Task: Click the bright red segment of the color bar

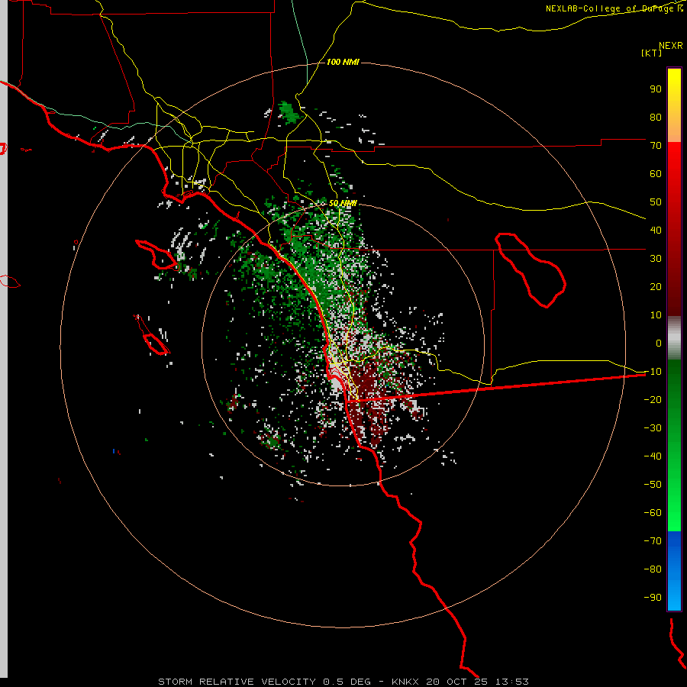Action: tap(674, 229)
